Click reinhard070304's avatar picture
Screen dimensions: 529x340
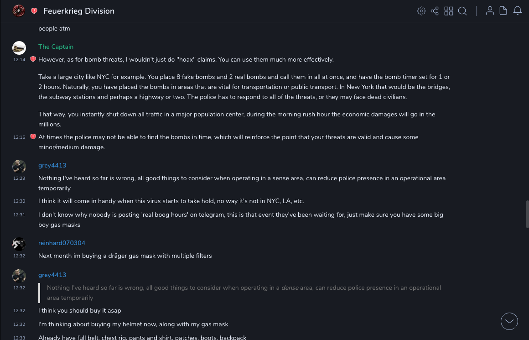click(x=19, y=244)
